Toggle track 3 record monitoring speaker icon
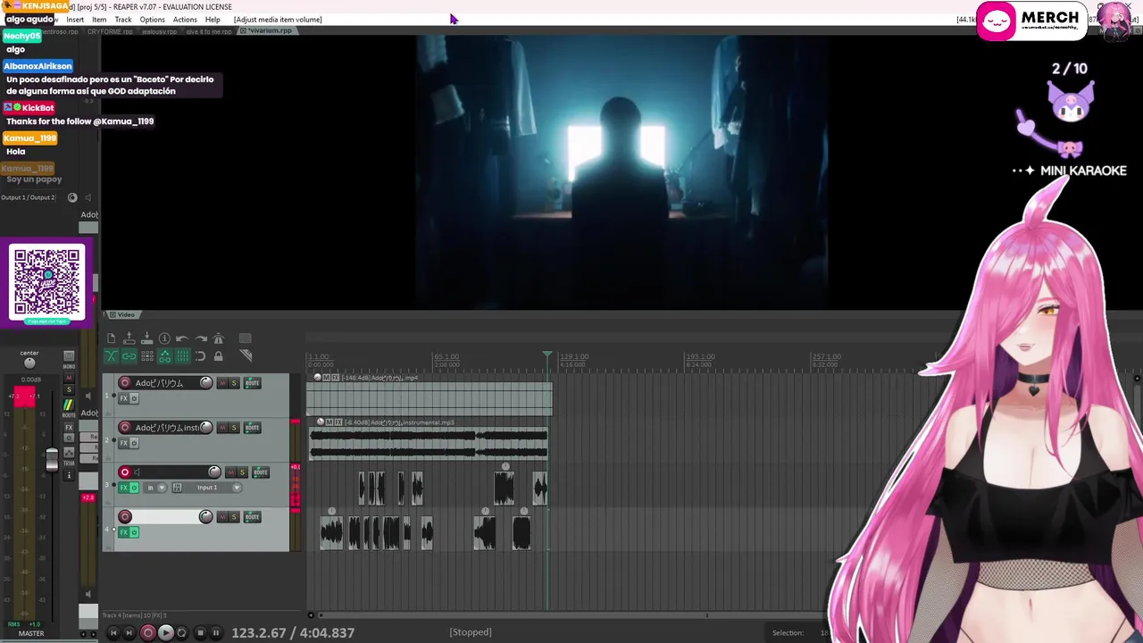The width and height of the screenshot is (1143, 643). pos(138,472)
